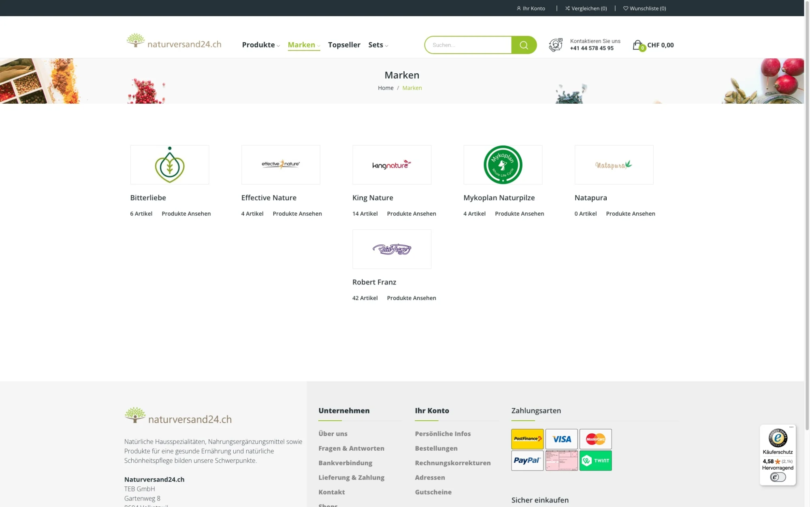
Task: Open the Rechnungskorrekturen footer link
Action: 452,463
